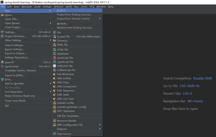Click the HTML File icon
The width and height of the screenshot is (216, 137).
coord(55,50)
